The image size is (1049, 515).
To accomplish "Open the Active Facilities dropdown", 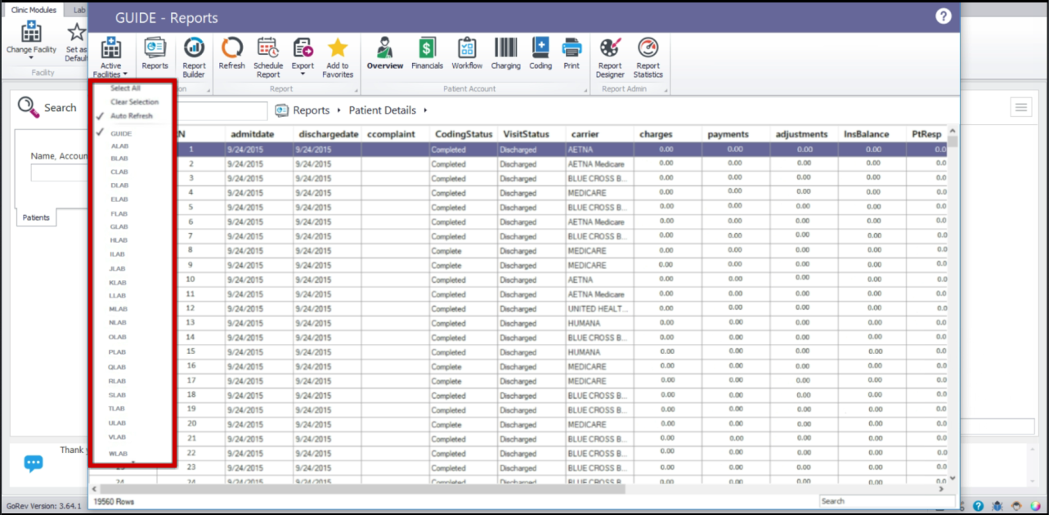I will [110, 57].
